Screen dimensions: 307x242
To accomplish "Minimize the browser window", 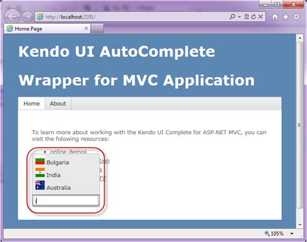I will [x=266, y=5].
